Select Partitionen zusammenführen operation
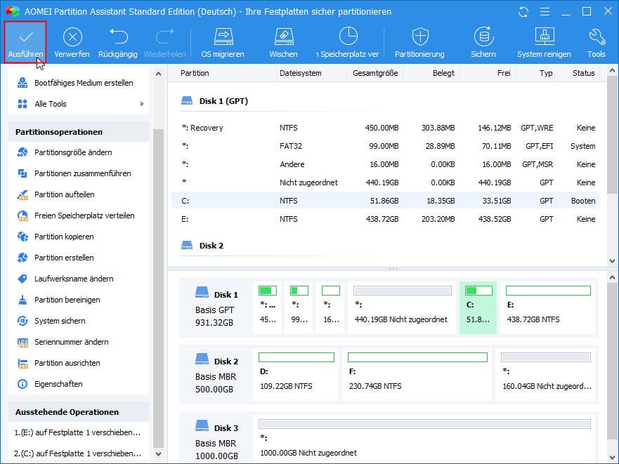The height and width of the screenshot is (464, 619). pos(82,173)
